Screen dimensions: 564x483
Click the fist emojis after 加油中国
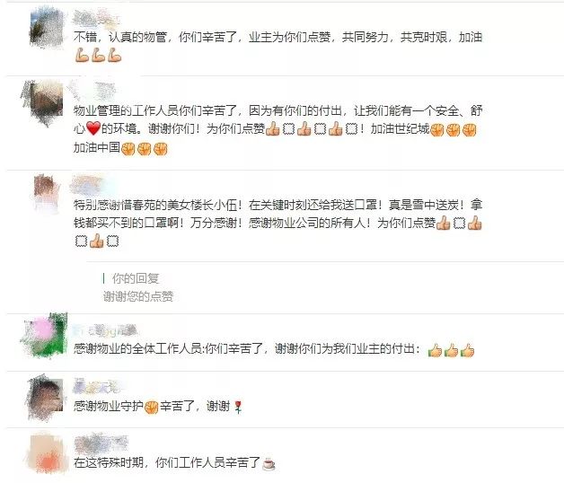pyautogui.click(x=145, y=148)
